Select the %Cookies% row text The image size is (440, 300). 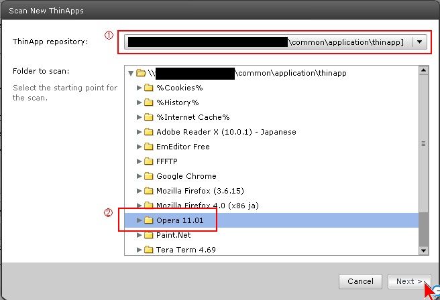pyautogui.click(x=180, y=88)
